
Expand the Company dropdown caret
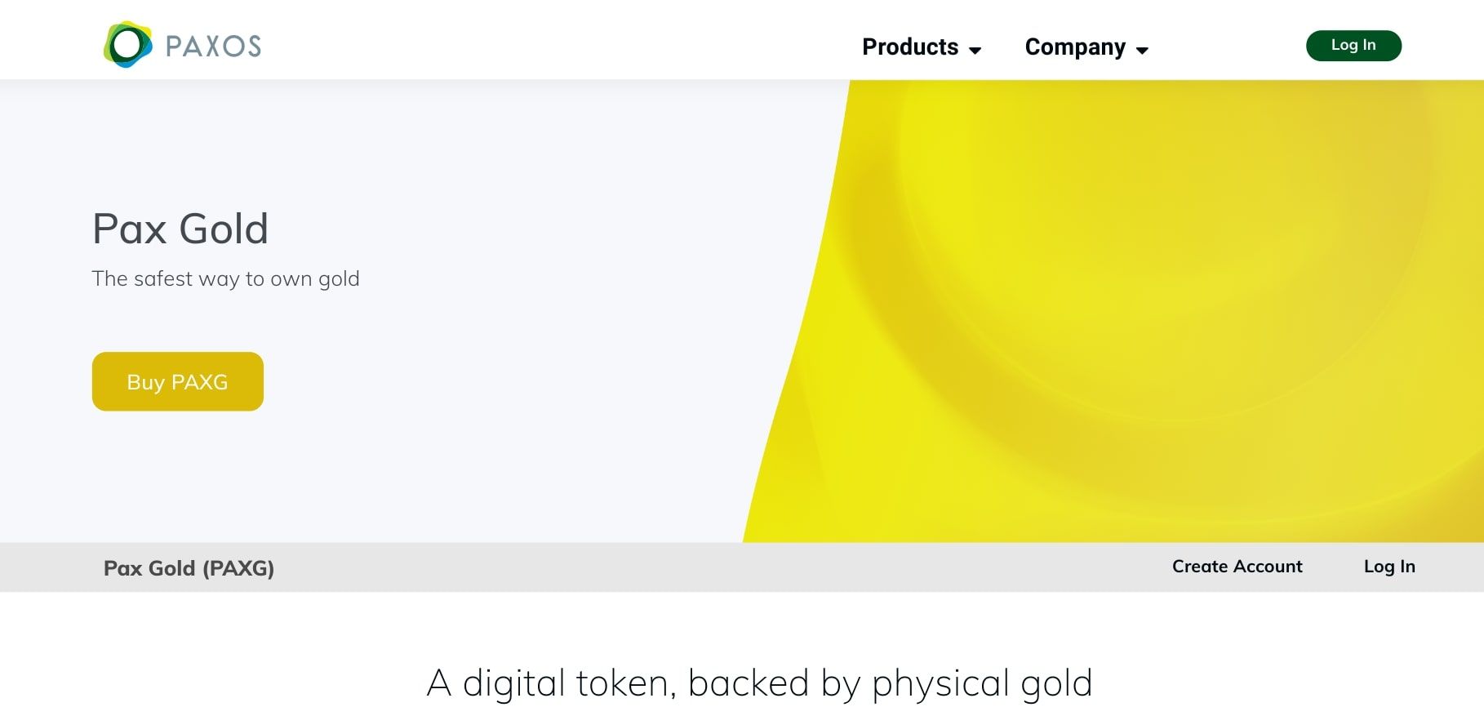(1142, 51)
